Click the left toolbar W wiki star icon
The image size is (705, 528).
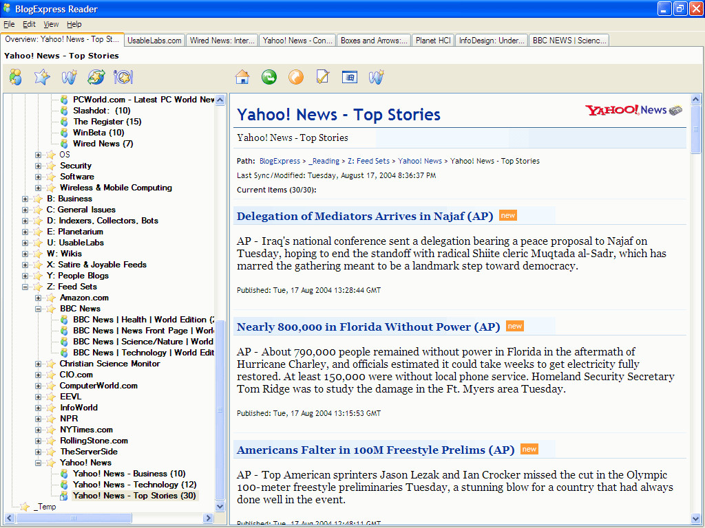point(70,77)
